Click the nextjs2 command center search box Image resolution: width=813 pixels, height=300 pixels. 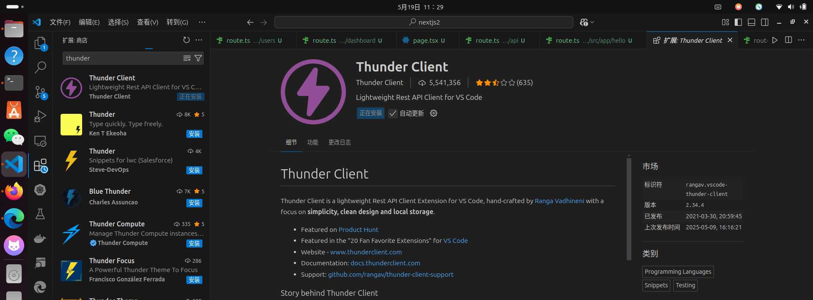coord(424,22)
